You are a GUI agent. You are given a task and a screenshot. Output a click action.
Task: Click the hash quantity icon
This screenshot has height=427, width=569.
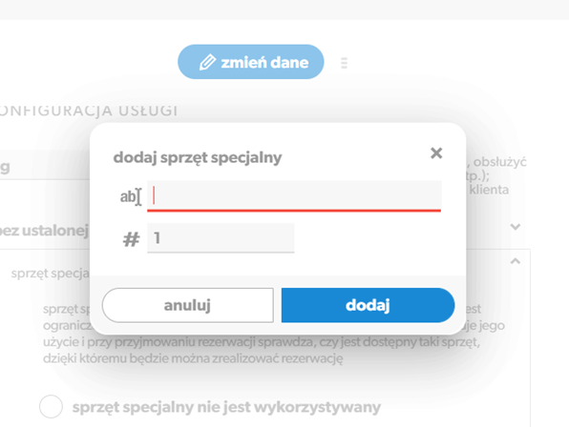131,239
